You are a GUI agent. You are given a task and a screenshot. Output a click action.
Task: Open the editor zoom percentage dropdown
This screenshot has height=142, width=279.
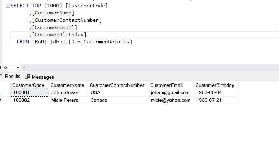pos(18,68)
